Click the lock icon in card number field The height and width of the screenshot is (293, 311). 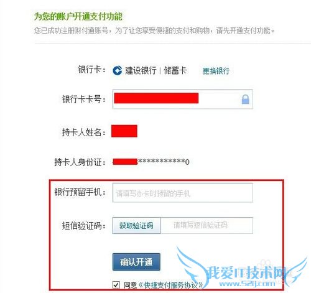point(245,99)
